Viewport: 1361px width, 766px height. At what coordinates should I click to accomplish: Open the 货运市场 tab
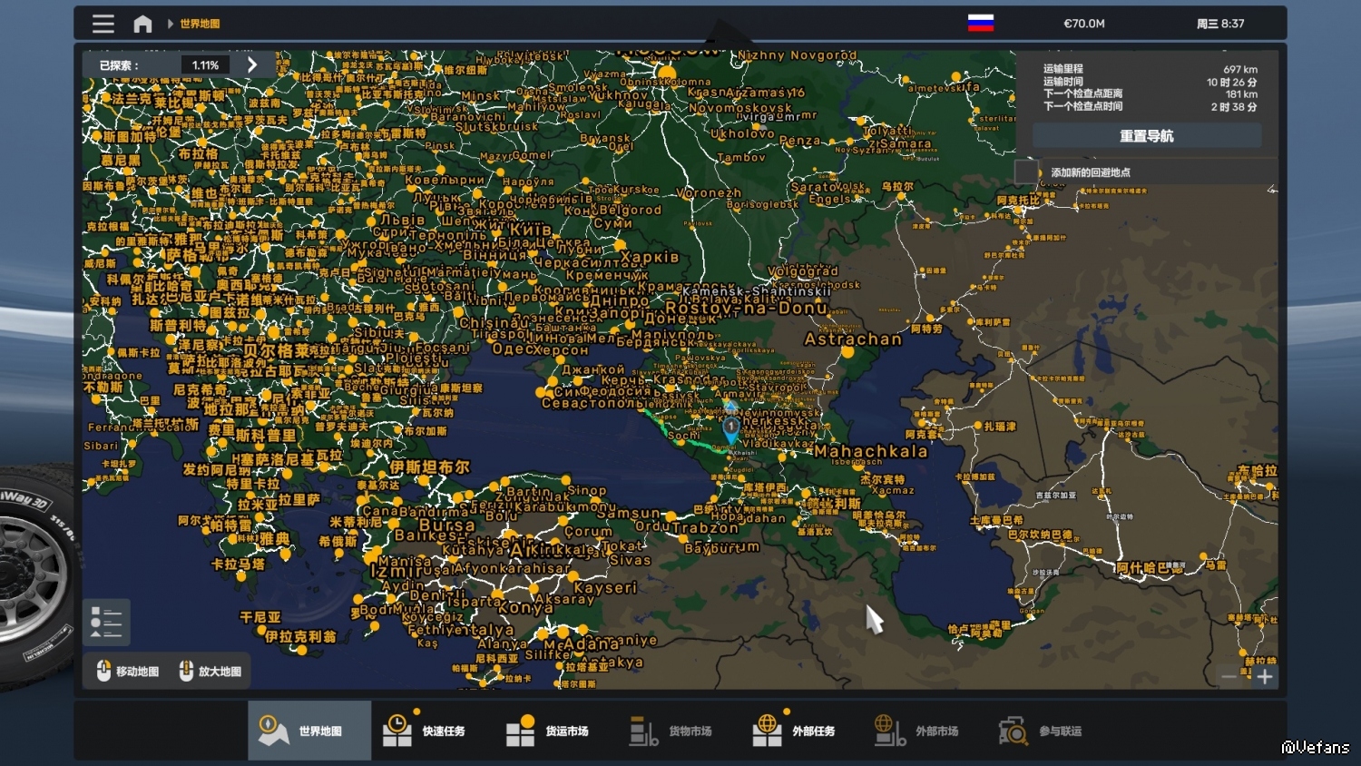[x=548, y=731]
